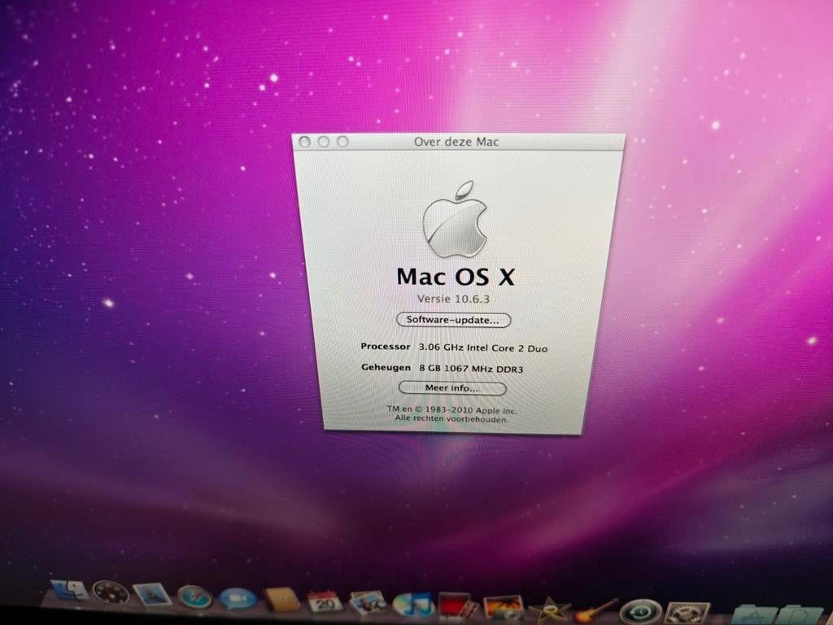833x625 pixels.
Task: Click the Processor label
Action: [x=385, y=347]
